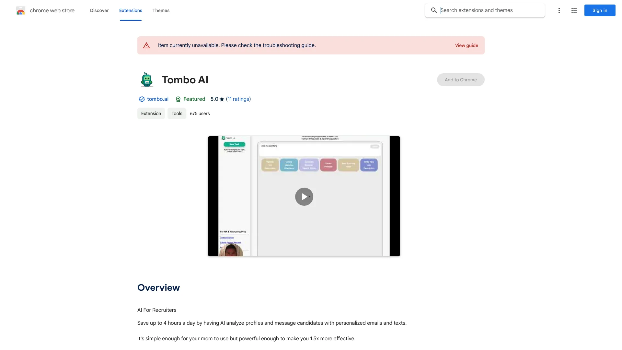Open the View guide link

pyautogui.click(x=466, y=45)
